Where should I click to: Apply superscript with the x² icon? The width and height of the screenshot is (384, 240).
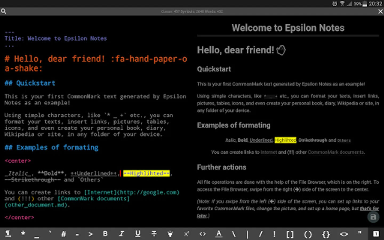pyautogui.click(x=186, y=234)
